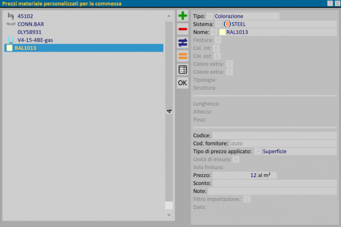Confirm with the OK button
Image resolution: width=341 pixels, height=227 pixels.
[182, 83]
